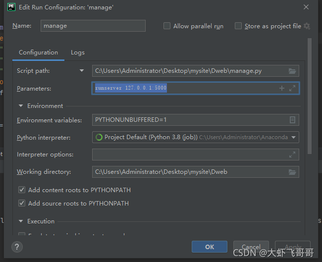Browse for script path folder icon
322x262 pixels.
(292, 71)
